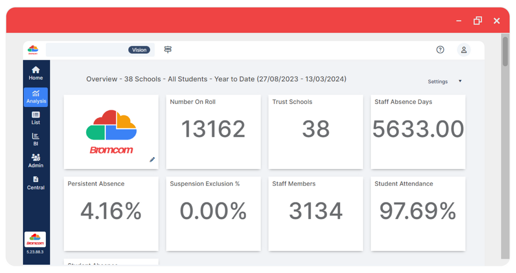Open the Settings menu label
516x273 pixels.
(x=438, y=81)
